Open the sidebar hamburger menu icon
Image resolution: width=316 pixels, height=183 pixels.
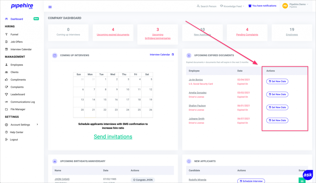coord(50,6)
